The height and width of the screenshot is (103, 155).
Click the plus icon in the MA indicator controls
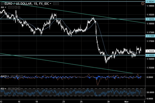coord(16,7)
